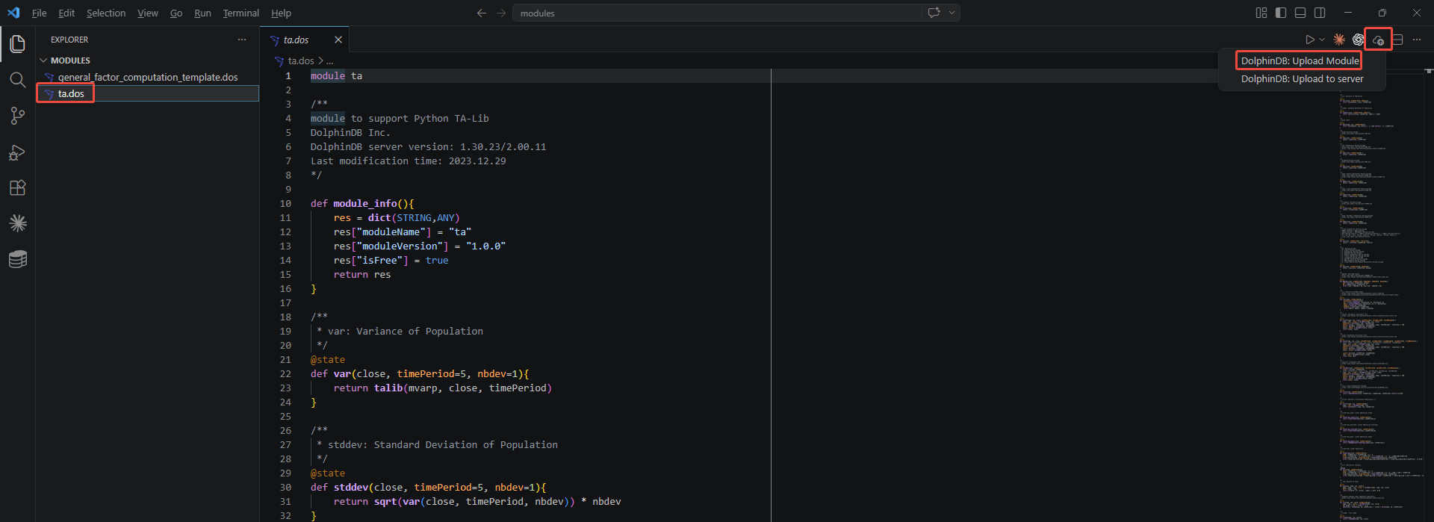The image size is (1434, 522).
Task: Choose DolphinDB: Upload to server
Action: (x=1302, y=79)
